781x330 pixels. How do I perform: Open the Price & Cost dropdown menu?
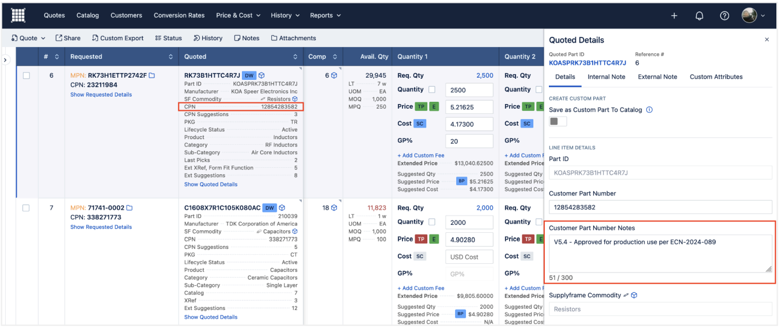(238, 16)
